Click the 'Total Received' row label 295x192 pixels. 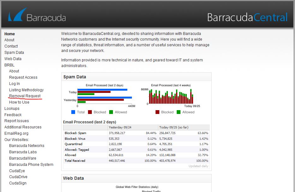point(75,161)
